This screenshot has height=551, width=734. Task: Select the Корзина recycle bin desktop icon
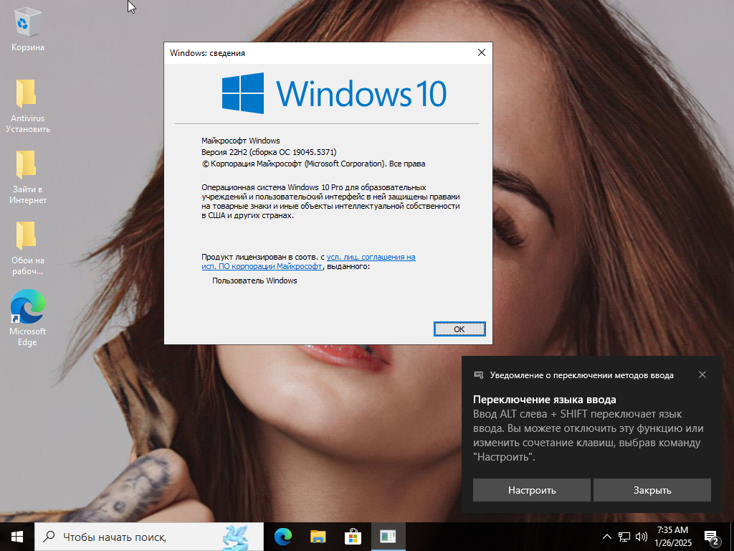click(28, 30)
